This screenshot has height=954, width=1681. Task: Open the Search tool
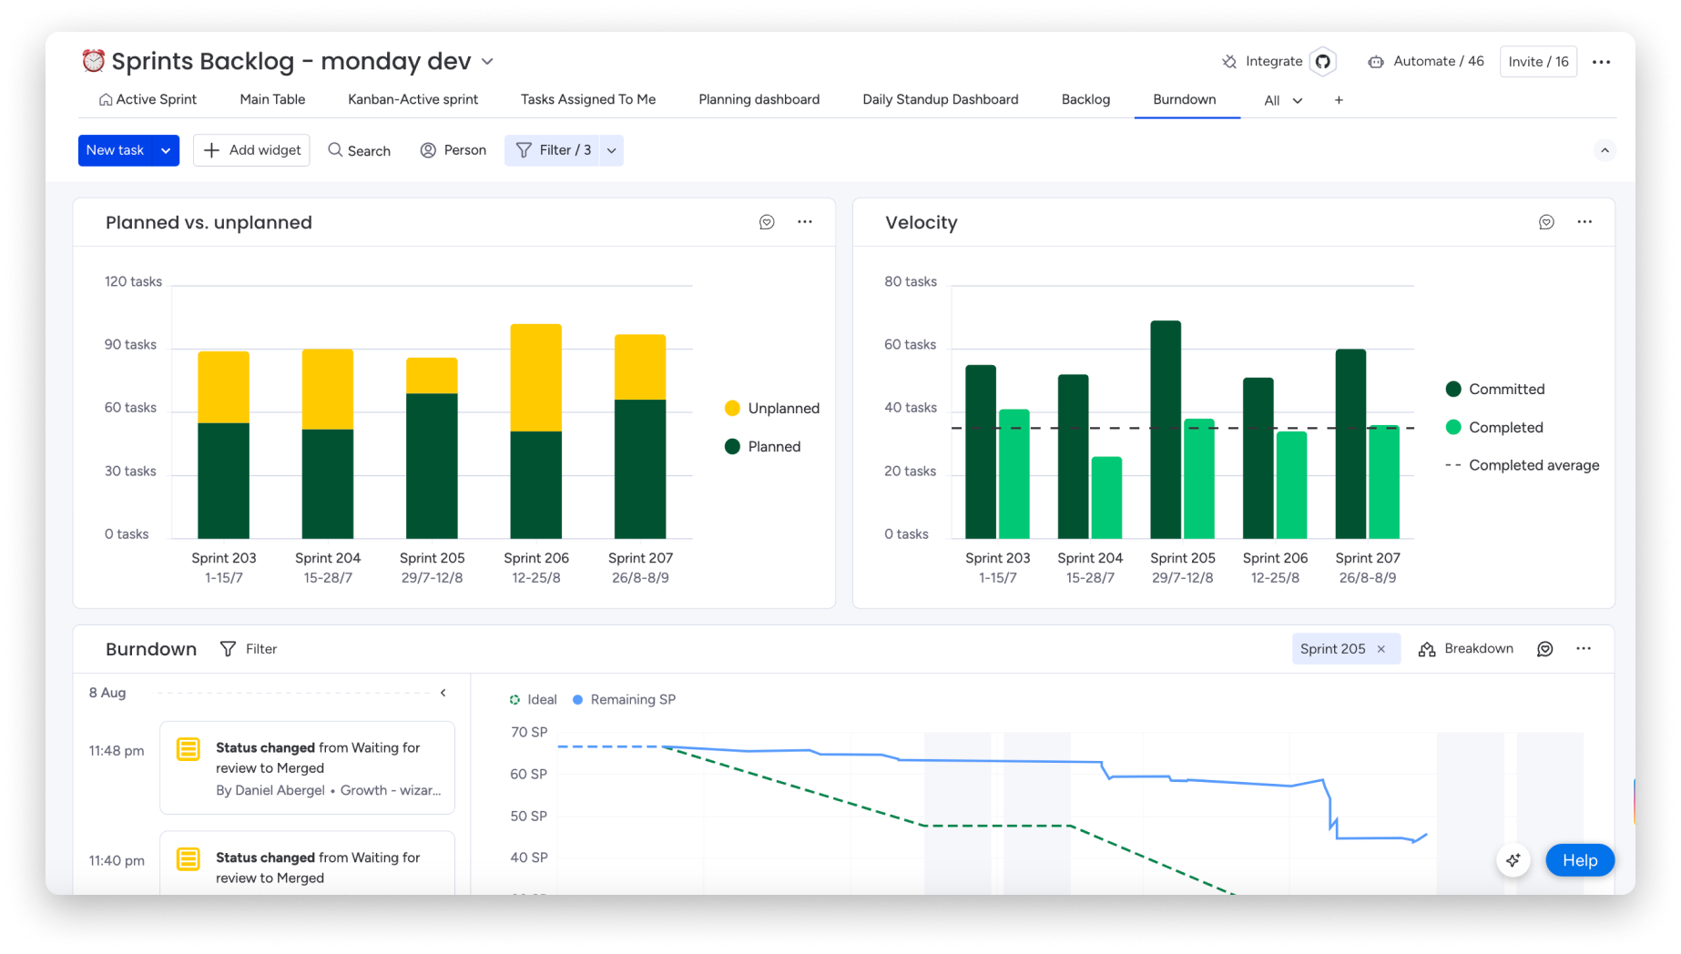(x=359, y=150)
